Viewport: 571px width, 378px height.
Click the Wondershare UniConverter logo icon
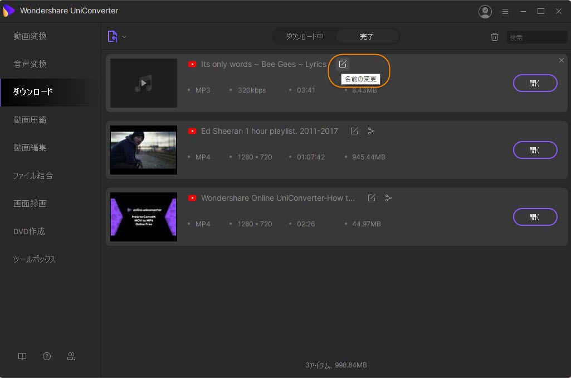point(8,11)
